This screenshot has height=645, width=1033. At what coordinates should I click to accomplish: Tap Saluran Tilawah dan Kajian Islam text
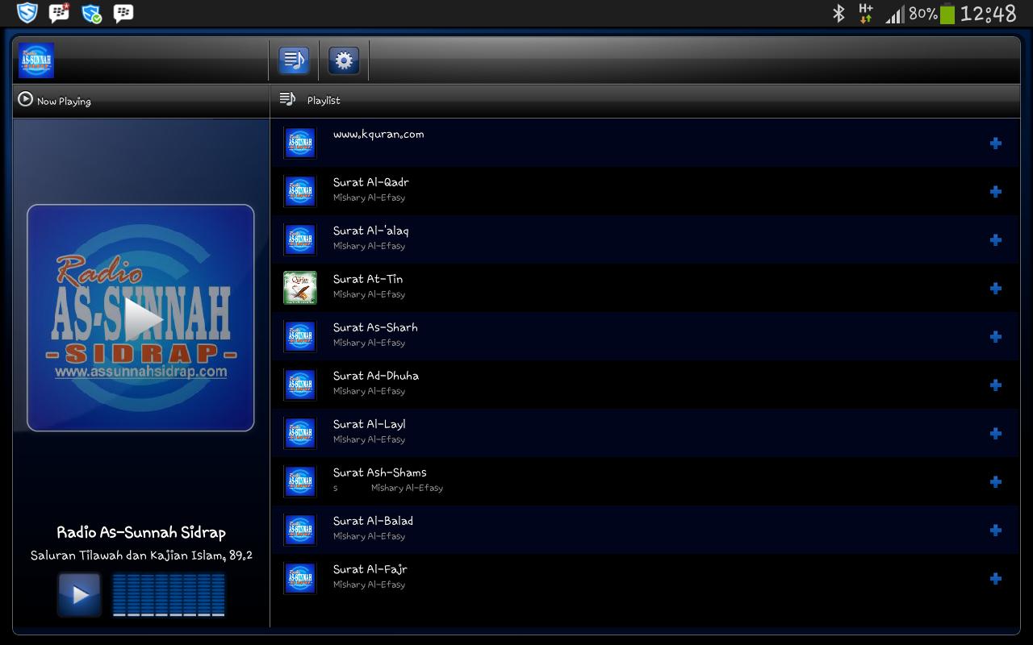(141, 556)
